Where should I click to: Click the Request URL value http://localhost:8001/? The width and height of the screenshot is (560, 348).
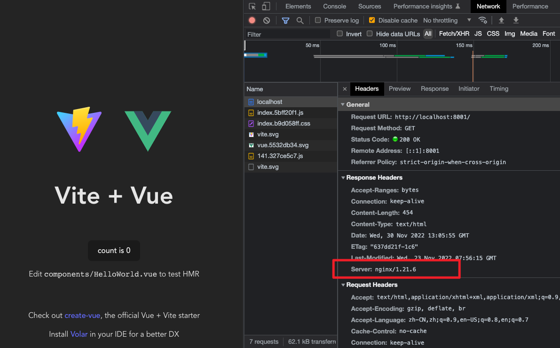click(432, 117)
